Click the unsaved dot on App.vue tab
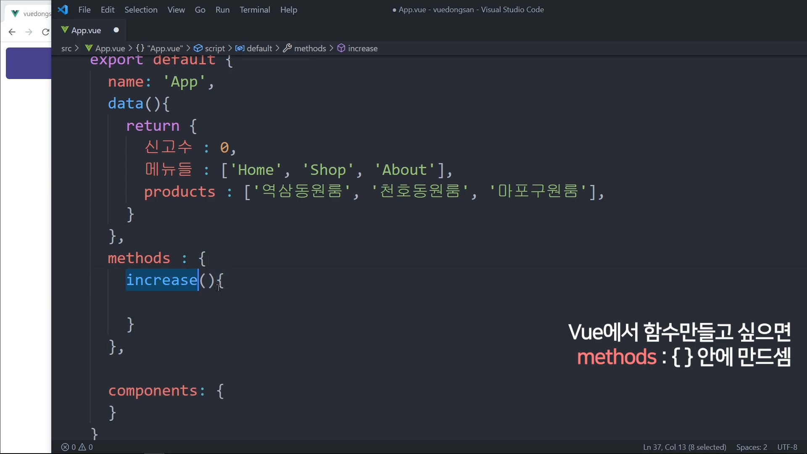Screen dimensions: 807x454 116,30
